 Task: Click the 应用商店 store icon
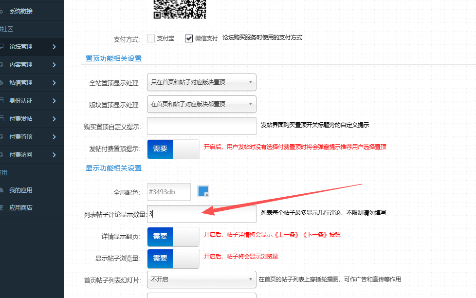click(2, 208)
